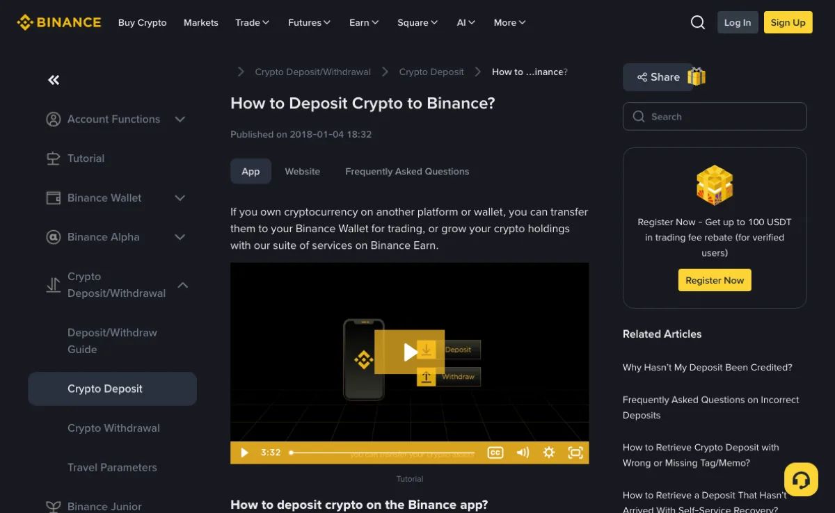Select Crypto Deposit sidebar item
Image resolution: width=835 pixels, height=513 pixels.
tap(112, 389)
